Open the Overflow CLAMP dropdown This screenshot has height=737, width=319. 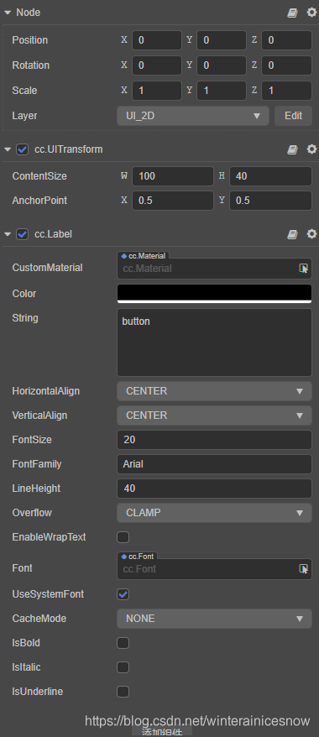[214, 513]
